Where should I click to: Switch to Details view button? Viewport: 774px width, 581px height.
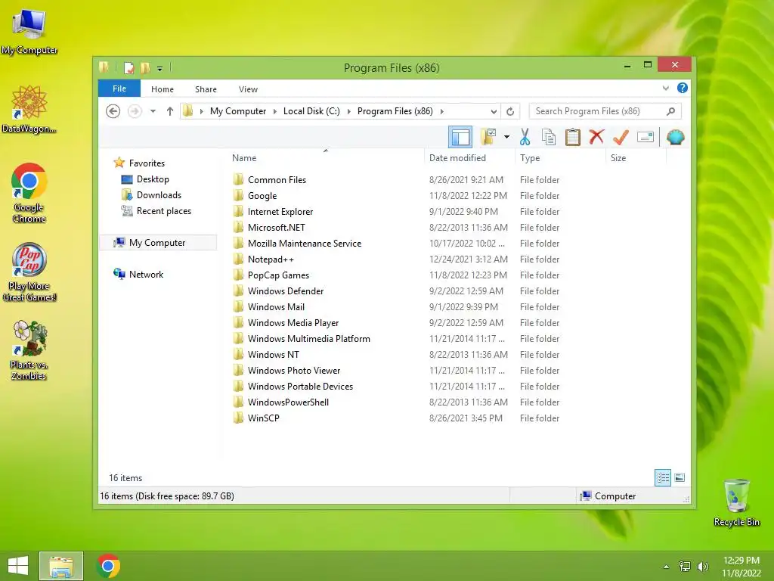pos(663,477)
